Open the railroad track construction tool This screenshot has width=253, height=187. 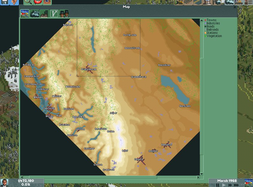(188, 2)
